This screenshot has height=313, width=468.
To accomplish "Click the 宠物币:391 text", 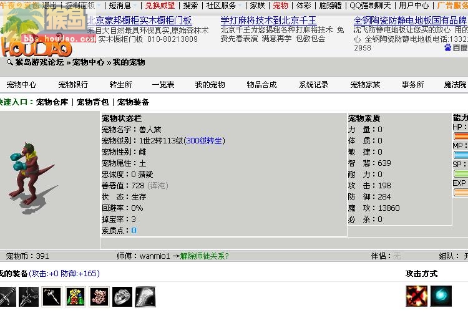I will (27, 256).
